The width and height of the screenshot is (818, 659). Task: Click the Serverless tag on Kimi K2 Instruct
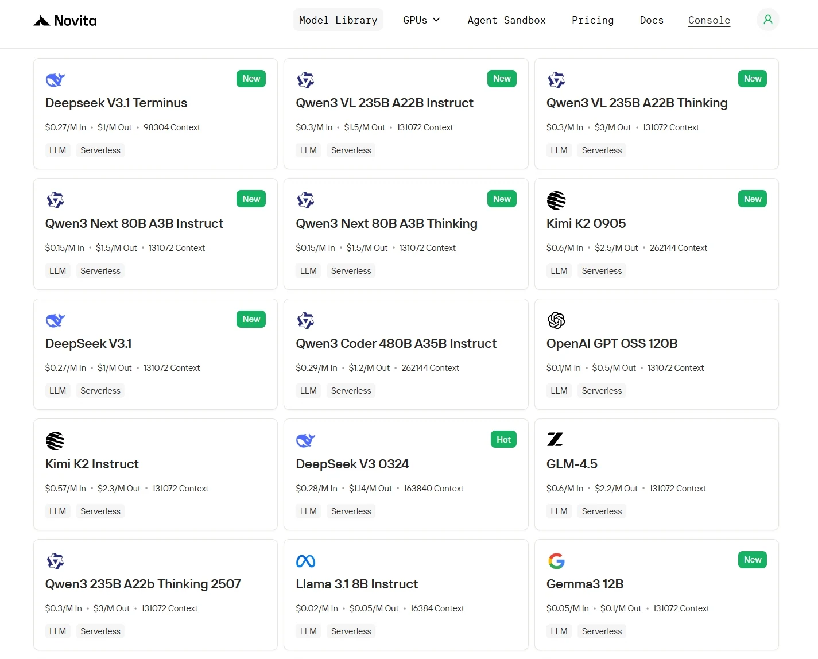[100, 511]
